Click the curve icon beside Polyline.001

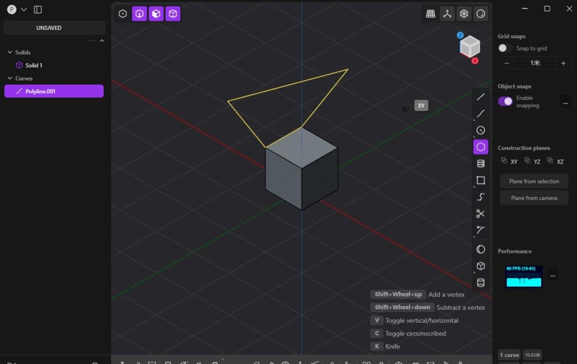click(x=19, y=91)
